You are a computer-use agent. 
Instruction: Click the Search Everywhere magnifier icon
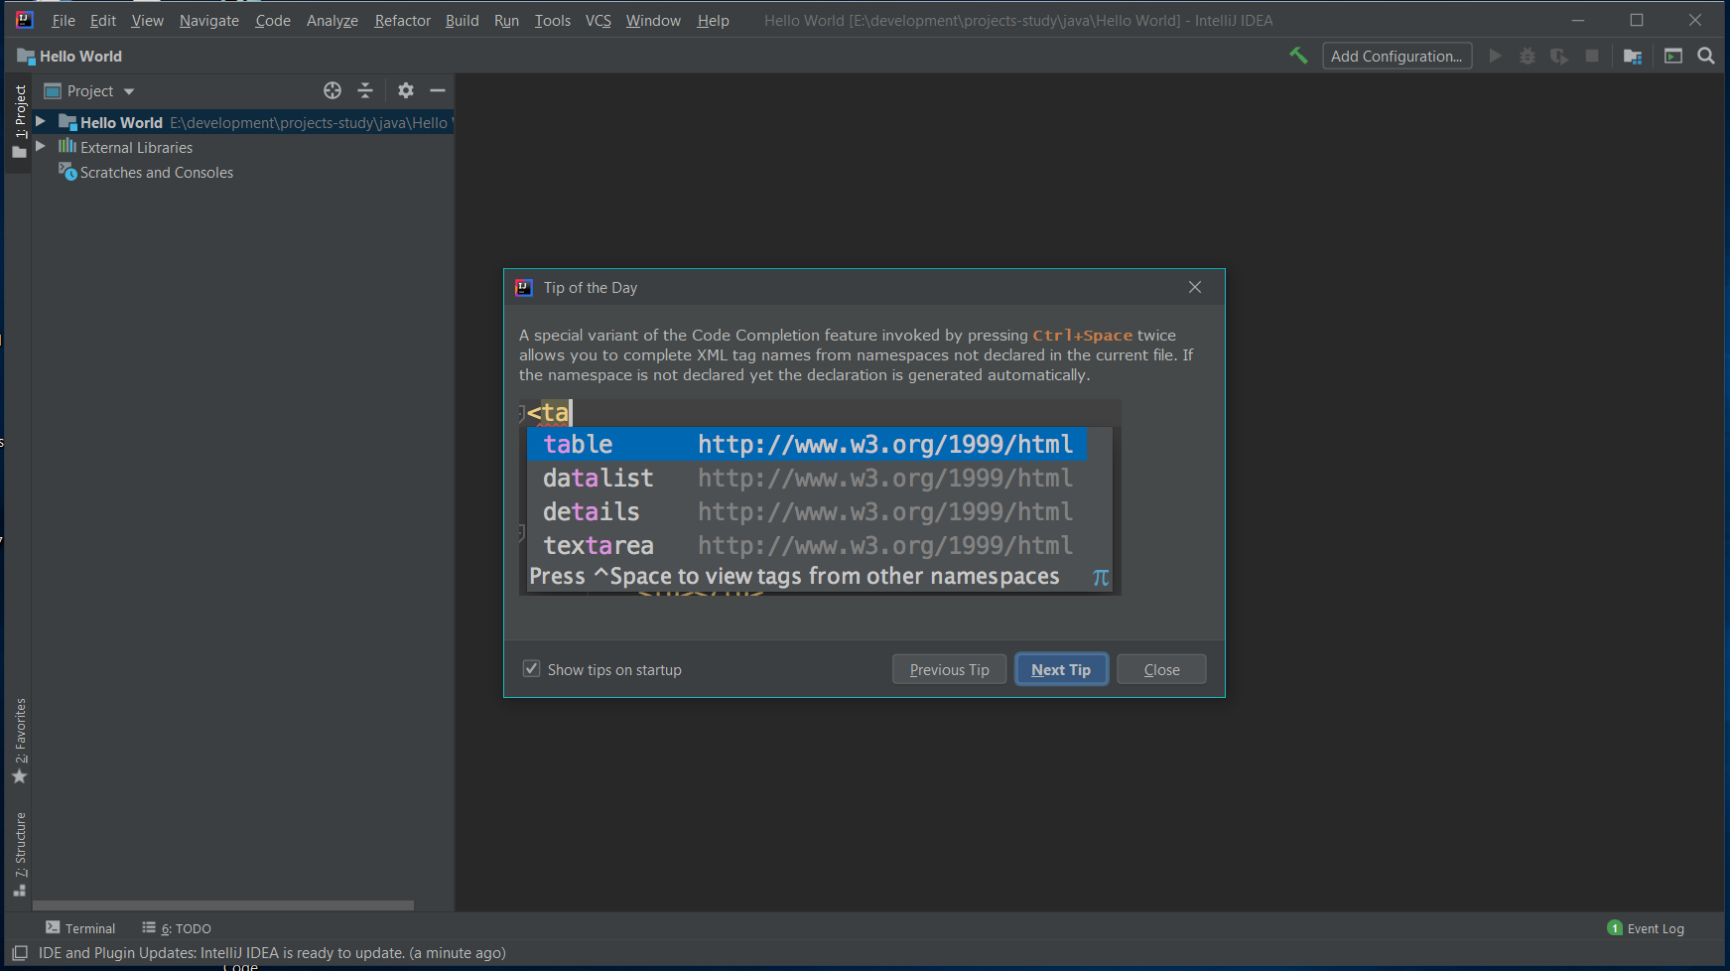(1706, 56)
